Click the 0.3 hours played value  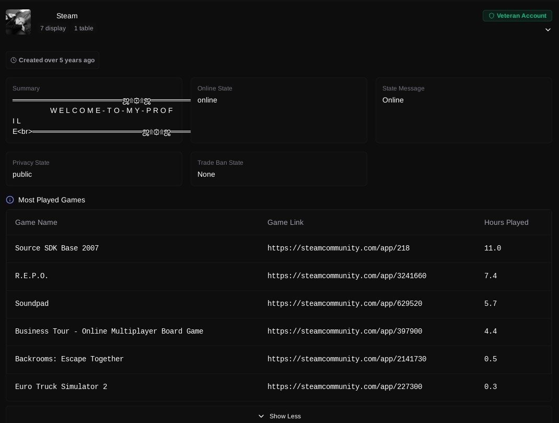point(490,386)
